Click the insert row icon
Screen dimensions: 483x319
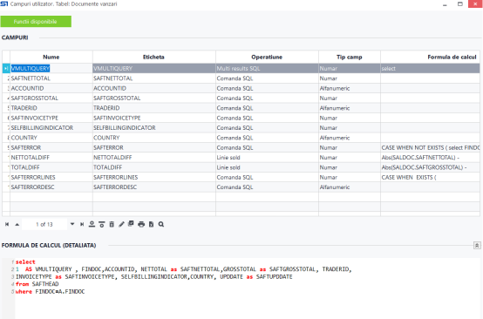tap(102, 225)
